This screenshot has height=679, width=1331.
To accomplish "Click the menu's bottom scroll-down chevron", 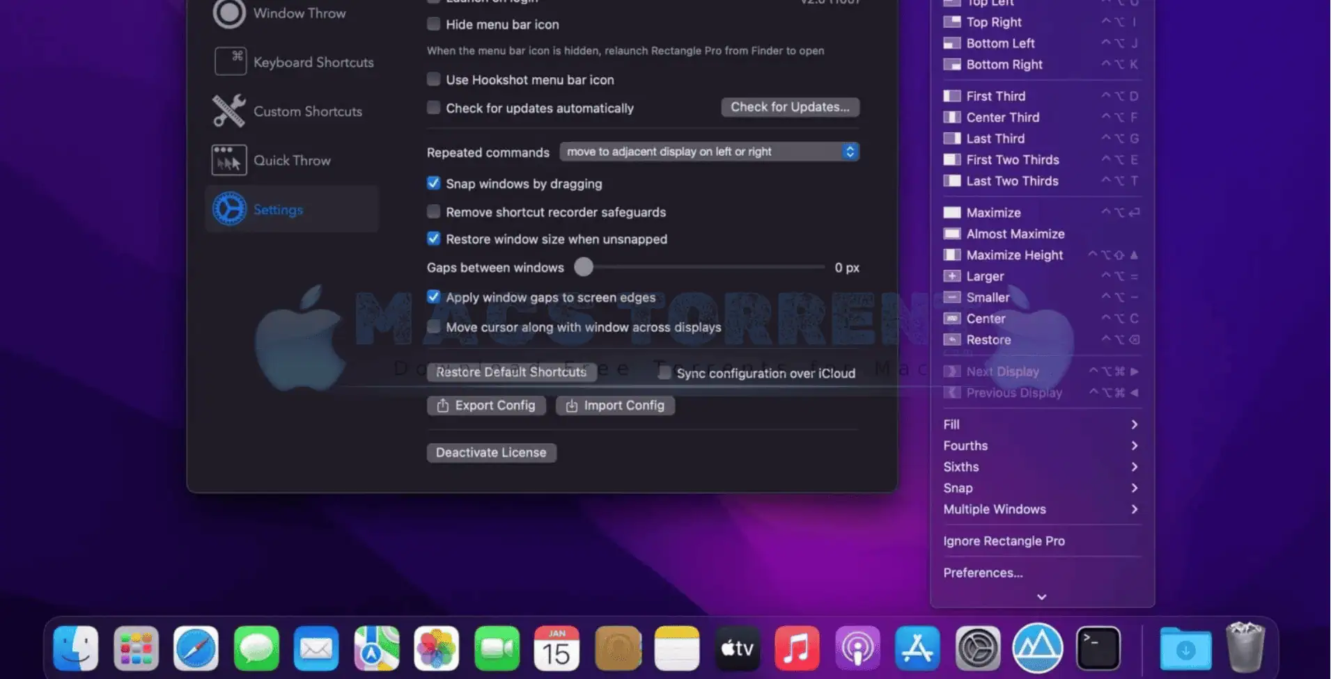I will click(x=1041, y=597).
